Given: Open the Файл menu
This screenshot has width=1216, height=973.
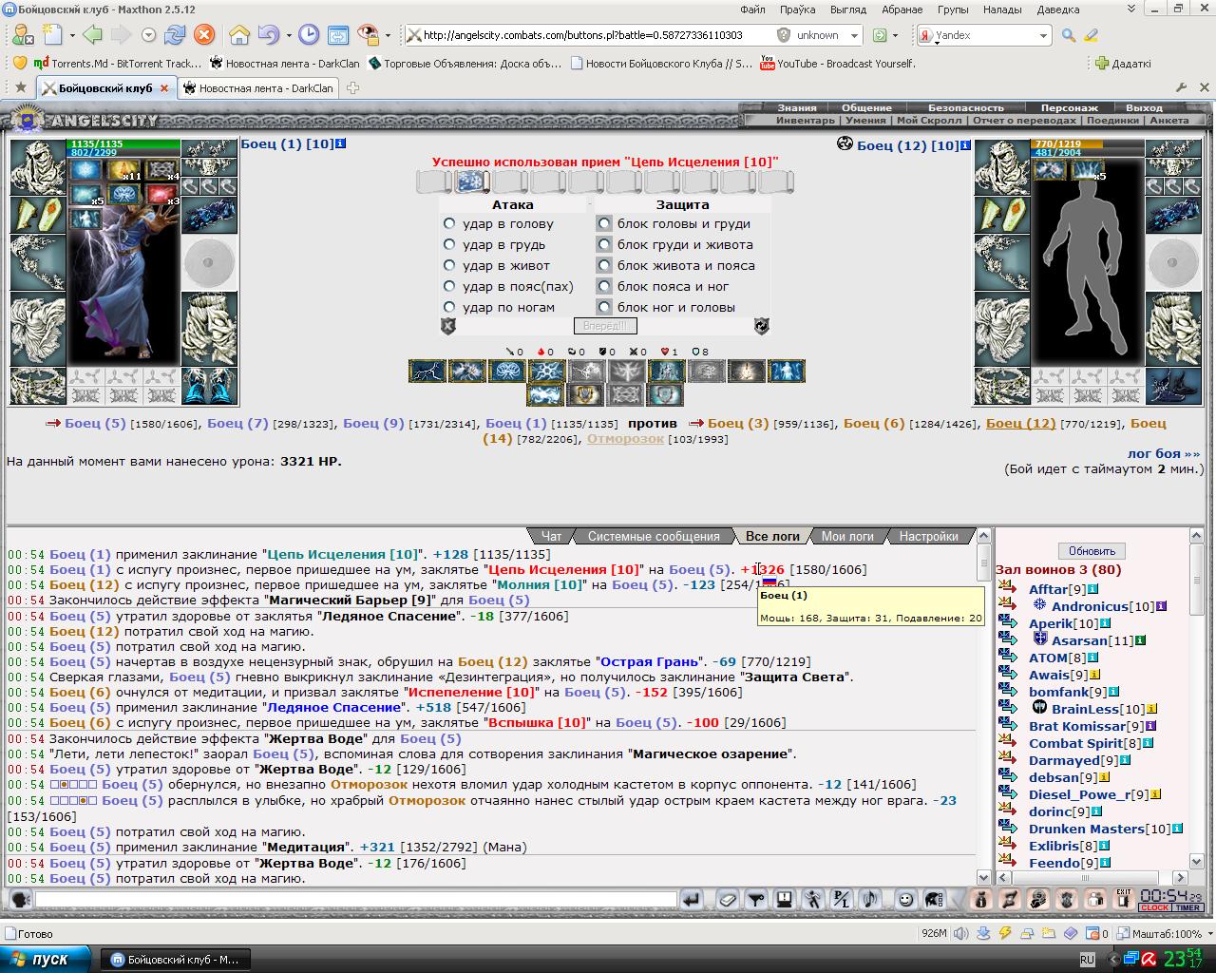Looking at the screenshot, I should pyautogui.click(x=752, y=10).
